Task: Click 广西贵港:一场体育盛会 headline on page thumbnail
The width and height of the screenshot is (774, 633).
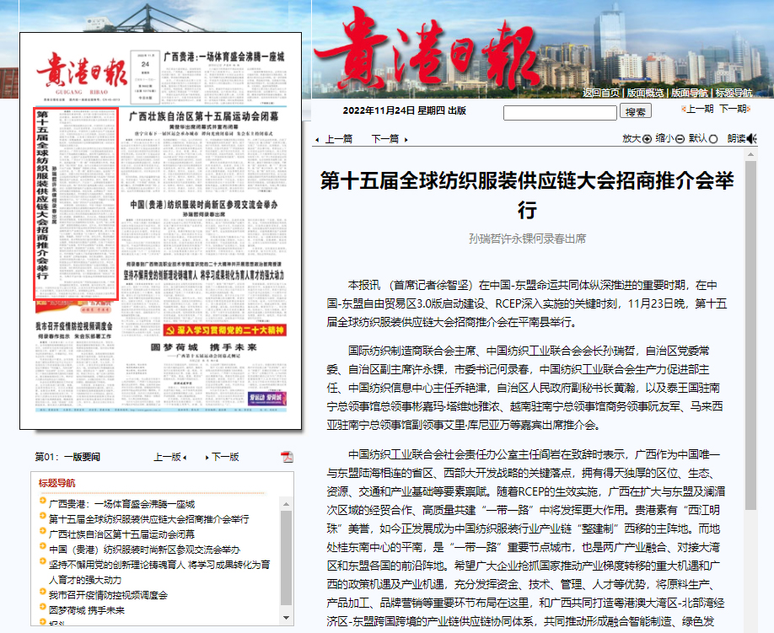Action: pyautogui.click(x=223, y=56)
